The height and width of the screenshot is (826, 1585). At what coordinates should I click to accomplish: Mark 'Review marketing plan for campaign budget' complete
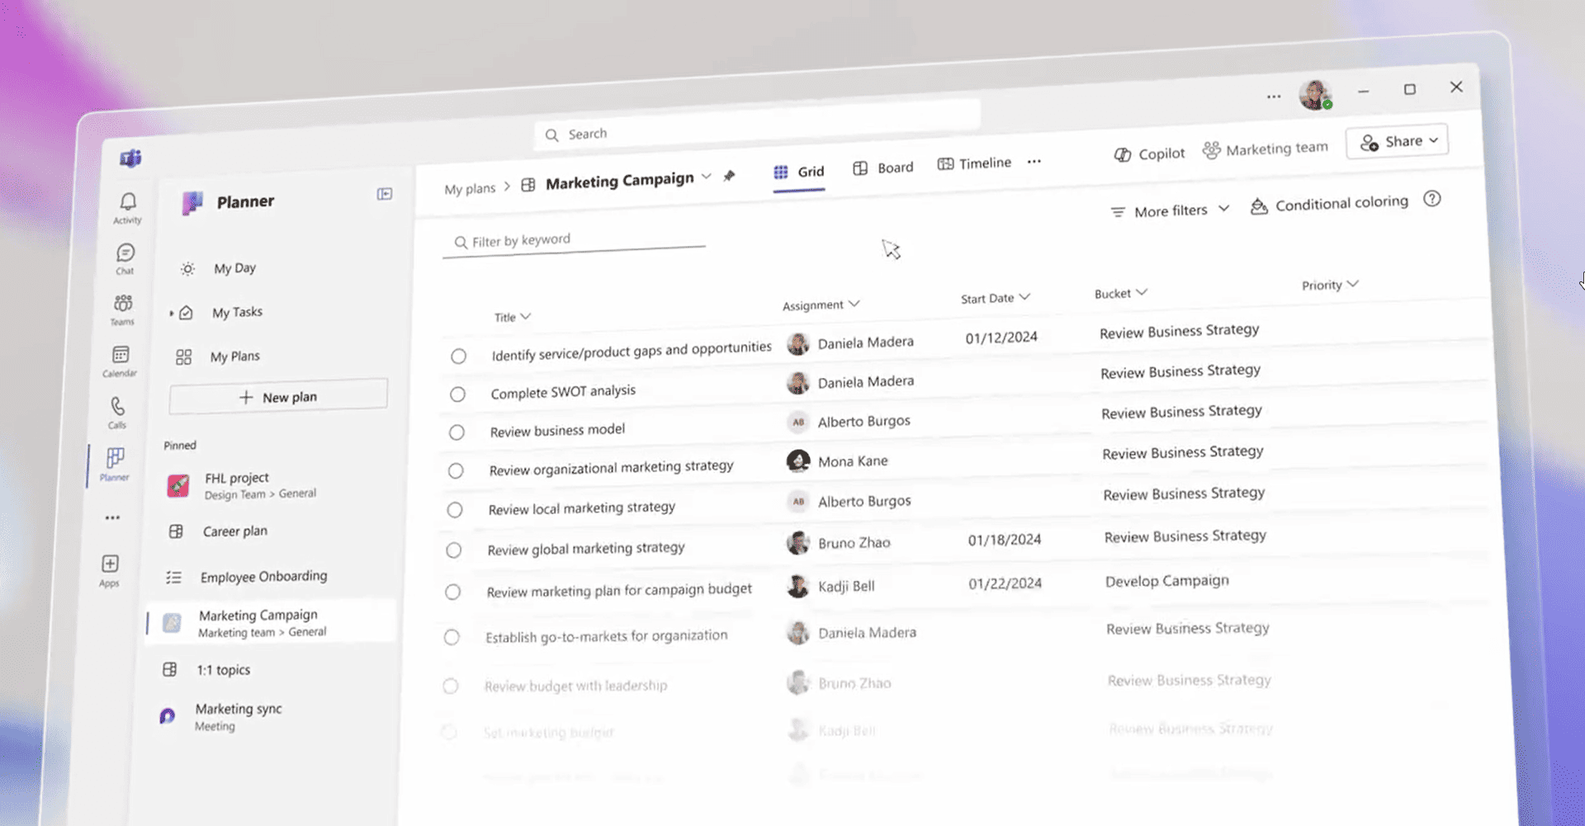452,592
